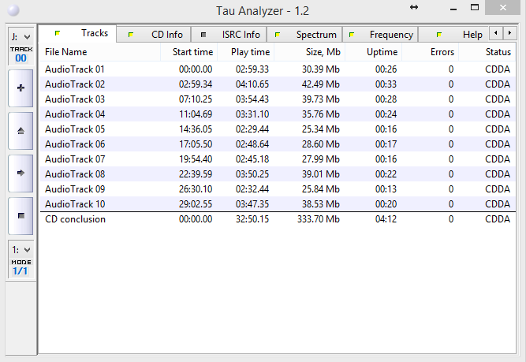Select AudioTrack 03 row
This screenshot has width=526, height=362.
coord(278,99)
